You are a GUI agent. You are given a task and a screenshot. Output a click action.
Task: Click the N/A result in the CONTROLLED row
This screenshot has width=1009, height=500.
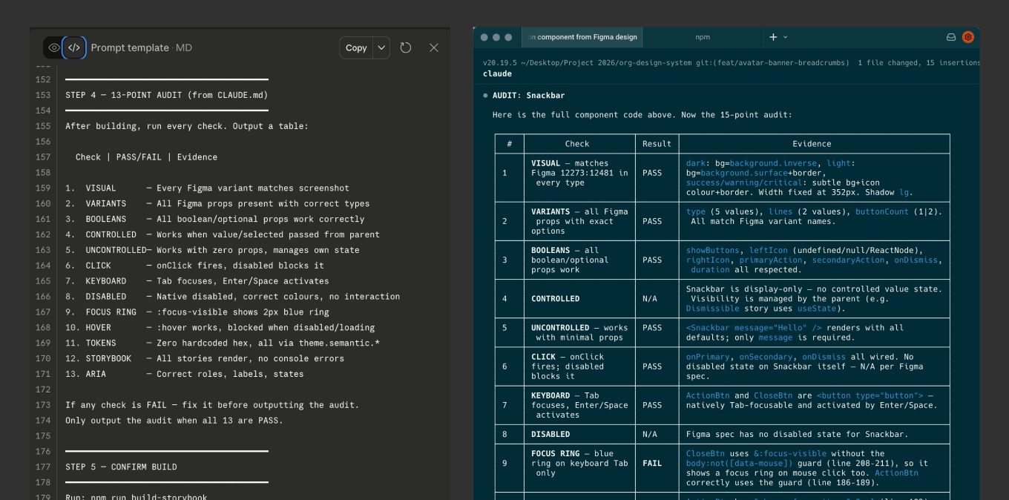click(x=650, y=299)
